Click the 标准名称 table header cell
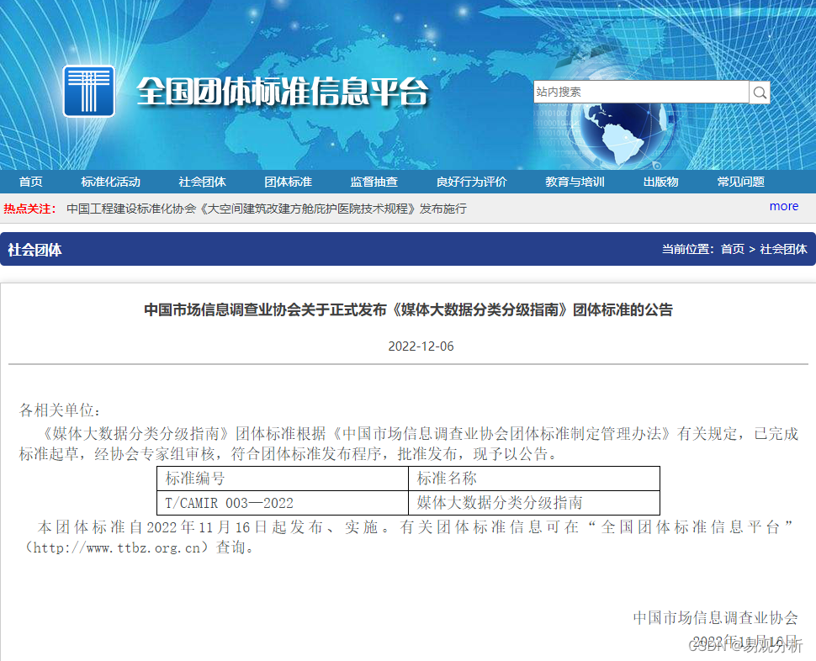Viewport: 816px width, 661px height. coord(534,479)
